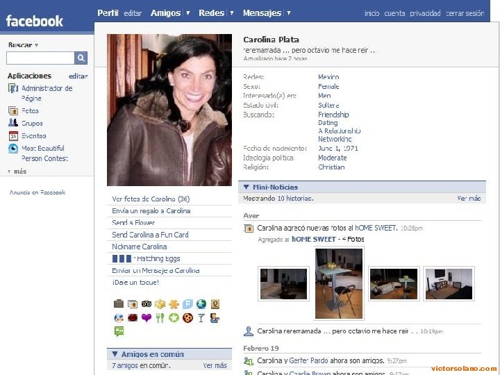The height and width of the screenshot is (375, 500).
Task: Click the Most Beautiful Person Contest eye icon
Action: click(x=13, y=149)
